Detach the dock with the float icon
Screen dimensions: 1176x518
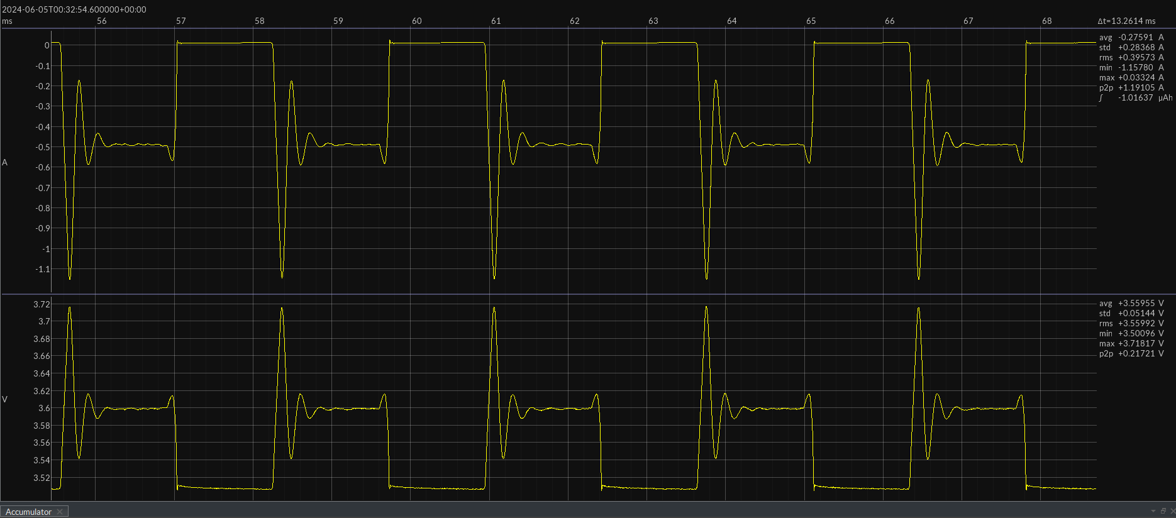point(1163,511)
